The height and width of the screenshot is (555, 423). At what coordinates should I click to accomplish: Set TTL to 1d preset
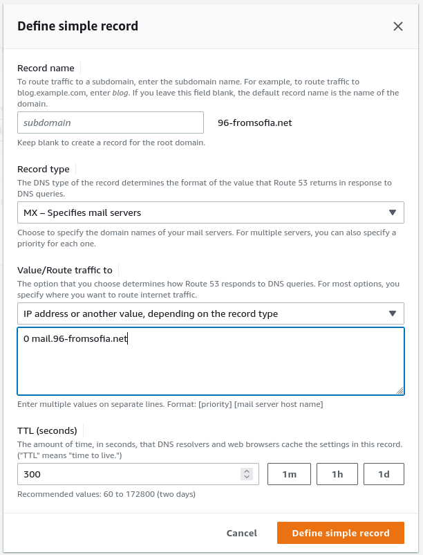pos(384,474)
